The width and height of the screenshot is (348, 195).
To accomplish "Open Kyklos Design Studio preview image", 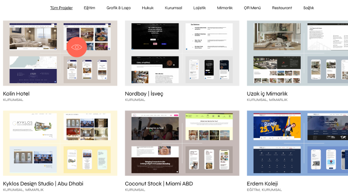I will [60, 143].
